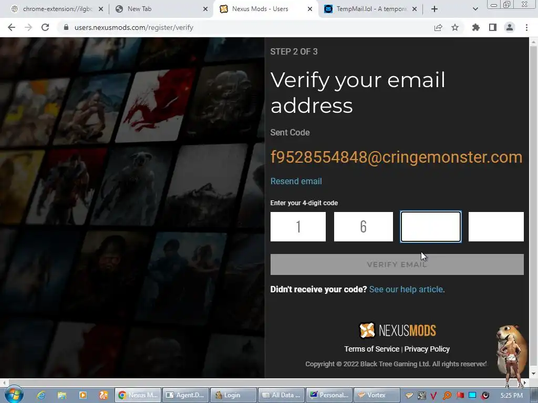Image resolution: width=538 pixels, height=403 pixels.
Task: Click the browser forward arrow
Action: pyautogui.click(x=28, y=27)
